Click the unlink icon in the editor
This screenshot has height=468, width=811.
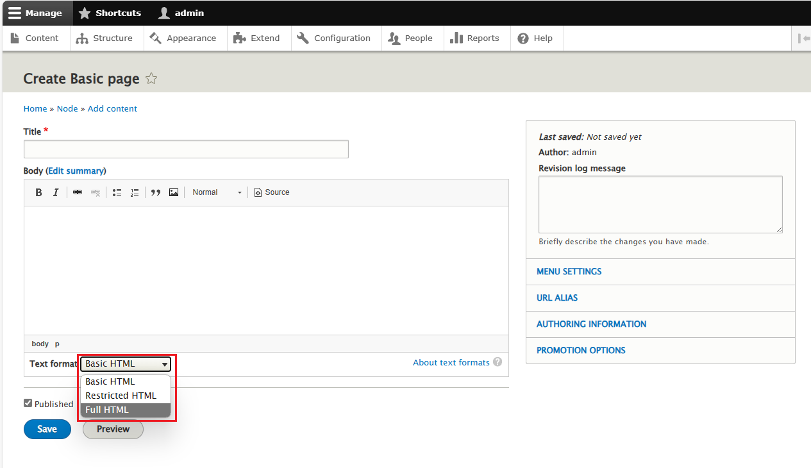[96, 192]
